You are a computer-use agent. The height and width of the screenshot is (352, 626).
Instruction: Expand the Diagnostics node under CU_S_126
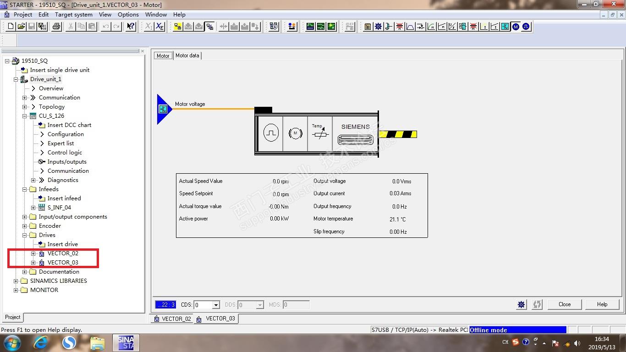tap(33, 180)
